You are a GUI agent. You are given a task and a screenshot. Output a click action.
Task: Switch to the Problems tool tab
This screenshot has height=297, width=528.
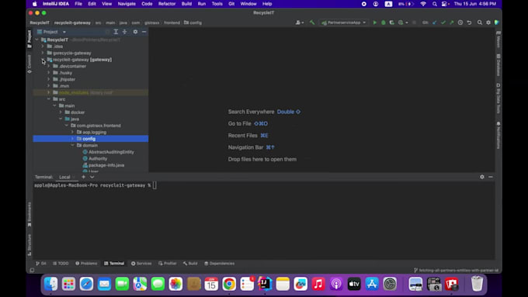click(86, 264)
